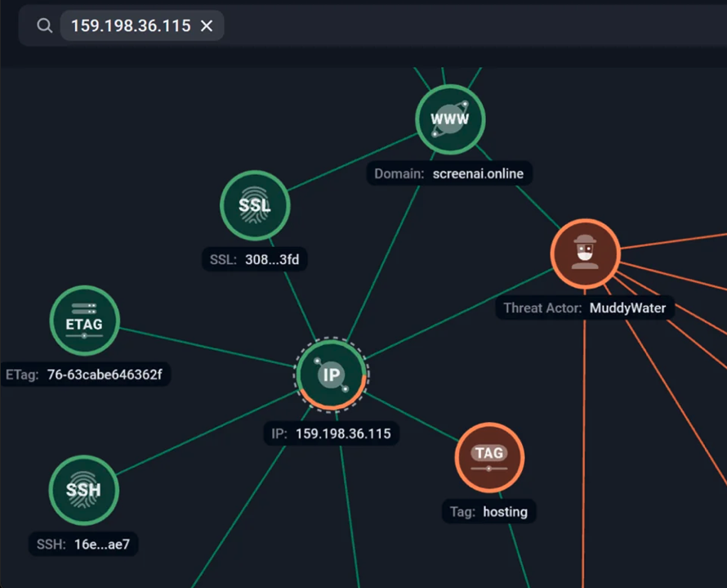Remove the 159.198.36.115 search chip
This screenshot has height=588, width=727.
click(x=207, y=26)
